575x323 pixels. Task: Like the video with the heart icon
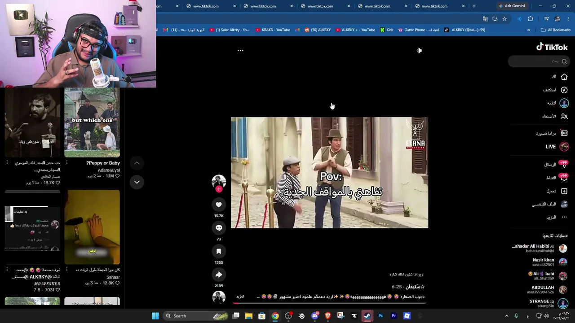coord(219,205)
